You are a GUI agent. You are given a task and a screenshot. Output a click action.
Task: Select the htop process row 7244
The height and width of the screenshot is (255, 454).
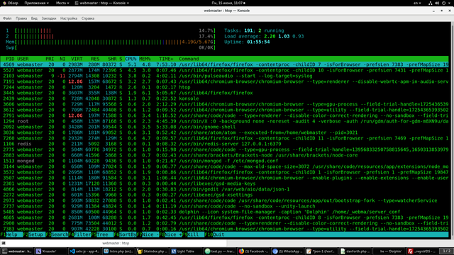[224, 87]
